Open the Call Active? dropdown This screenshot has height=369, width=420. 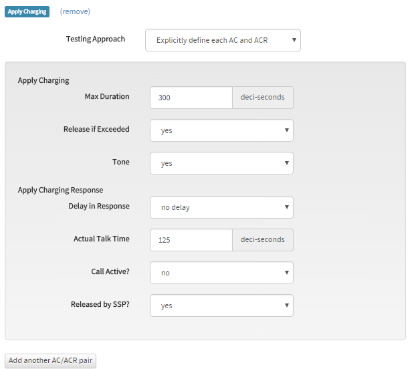221,273
